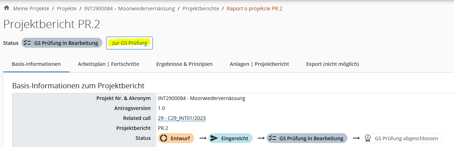Click checklist icon in top status badge
Screen dimensions: 454x147
click(27, 43)
